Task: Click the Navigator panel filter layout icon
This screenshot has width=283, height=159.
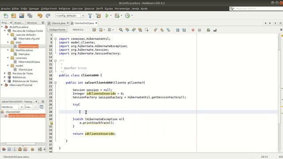Action: [x=42, y=107]
